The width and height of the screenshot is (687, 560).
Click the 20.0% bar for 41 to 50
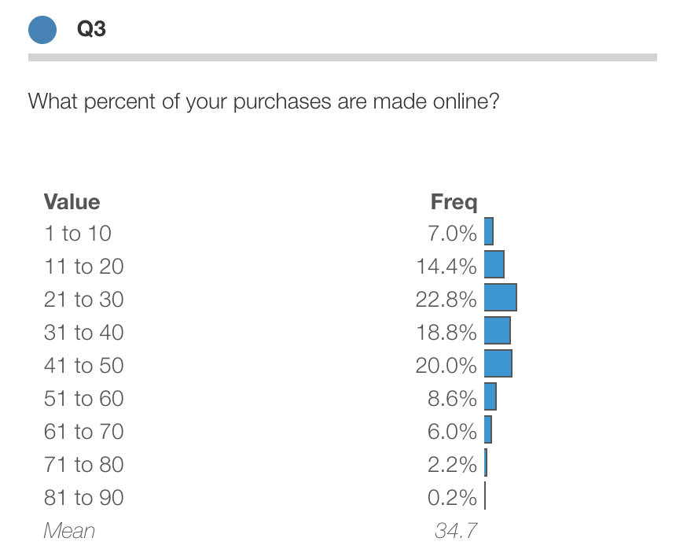pyautogui.click(x=498, y=363)
